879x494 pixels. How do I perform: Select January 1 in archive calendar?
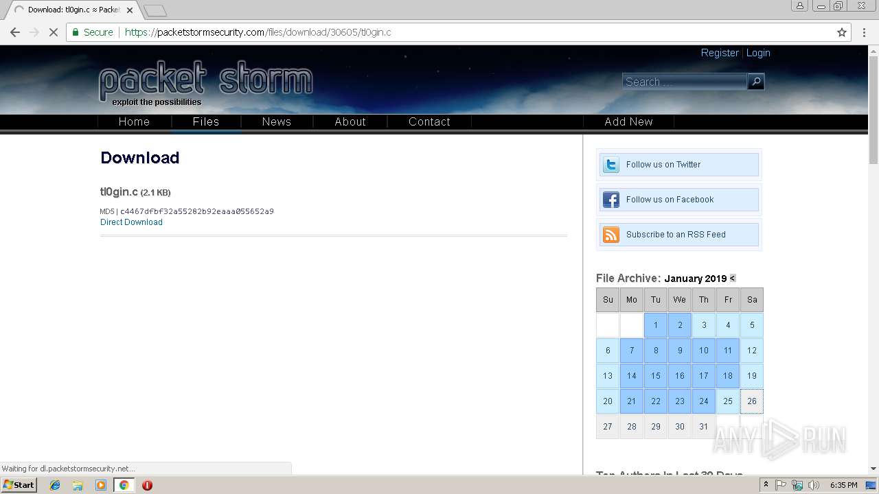pyautogui.click(x=656, y=325)
